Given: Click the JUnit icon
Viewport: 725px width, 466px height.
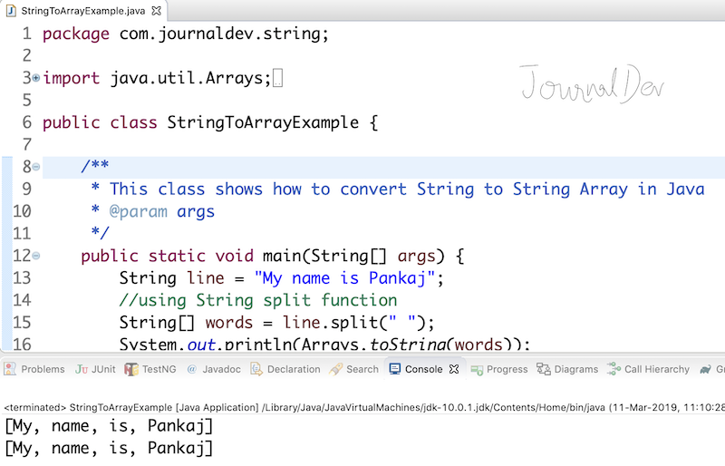Looking at the screenshot, I should coord(82,369).
